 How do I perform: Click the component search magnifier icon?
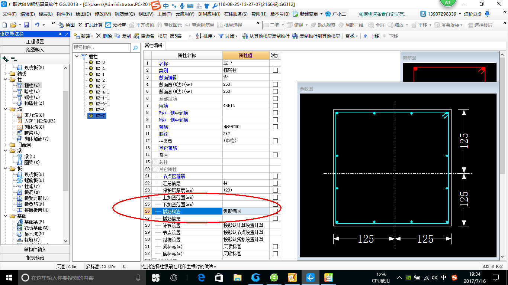[135, 47]
